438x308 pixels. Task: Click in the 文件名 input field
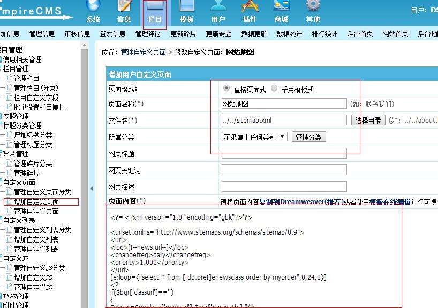[284, 120]
